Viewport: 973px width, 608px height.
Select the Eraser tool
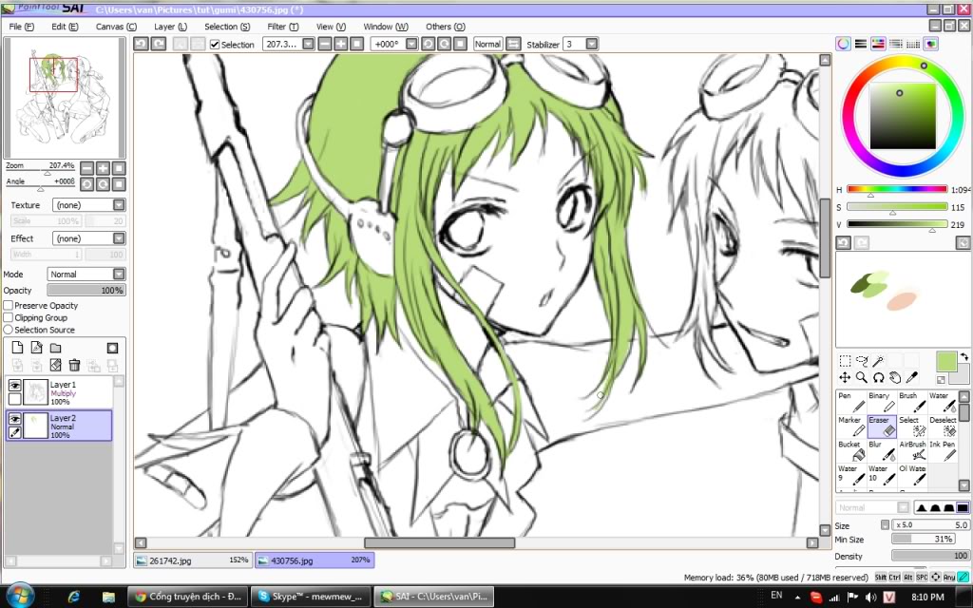click(882, 427)
